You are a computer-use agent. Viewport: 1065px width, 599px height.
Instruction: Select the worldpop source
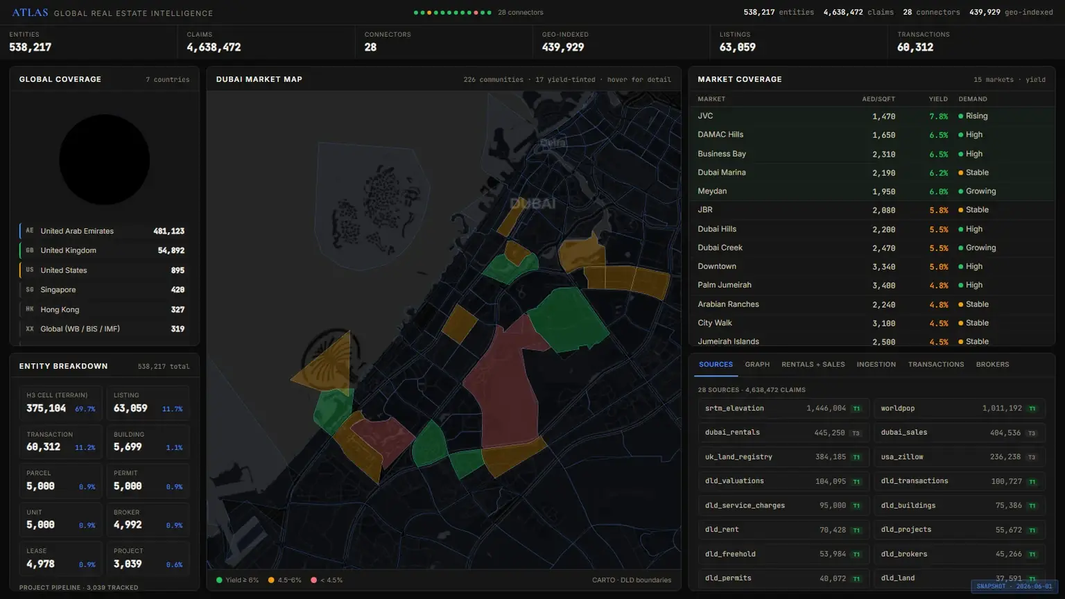coord(960,408)
